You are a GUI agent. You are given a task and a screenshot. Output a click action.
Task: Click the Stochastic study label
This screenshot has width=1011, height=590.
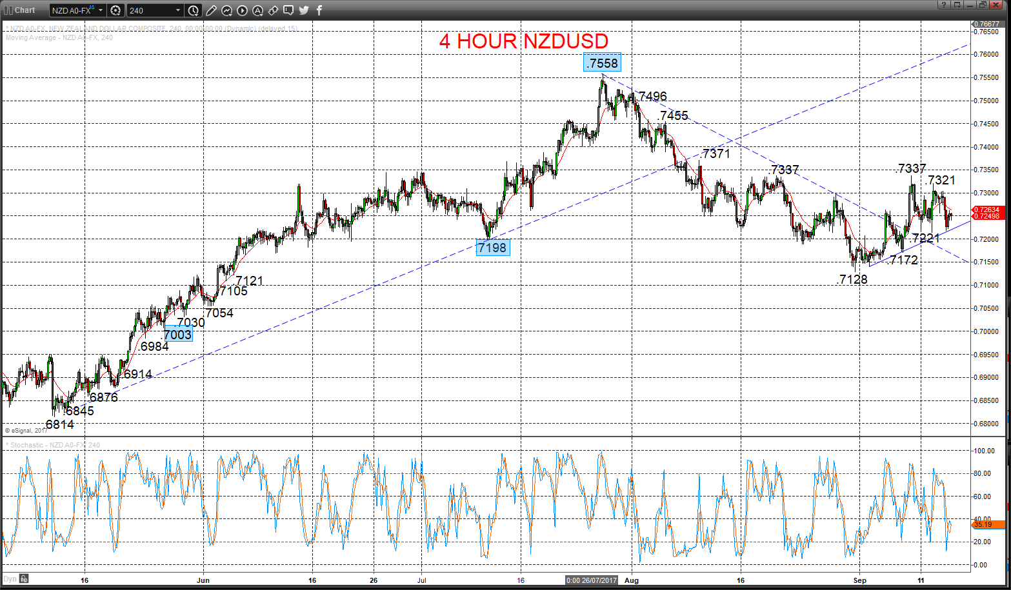pos(54,445)
